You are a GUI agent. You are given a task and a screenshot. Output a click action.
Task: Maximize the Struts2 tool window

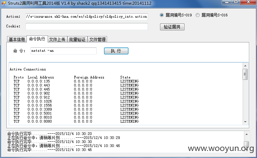[x=236, y=2]
